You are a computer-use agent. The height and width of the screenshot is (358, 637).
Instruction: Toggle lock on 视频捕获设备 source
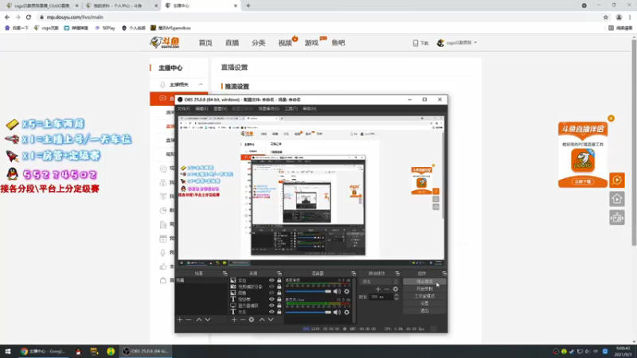pos(279,286)
